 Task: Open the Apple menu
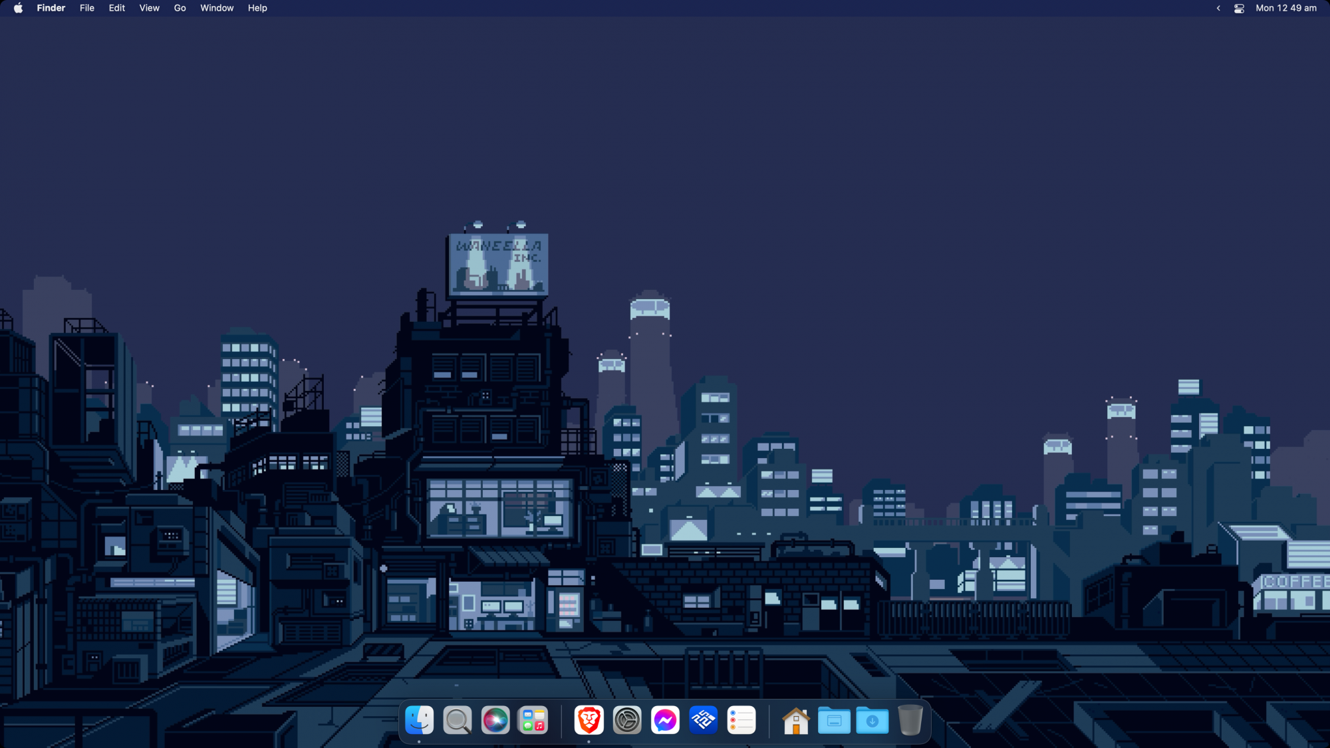18,8
